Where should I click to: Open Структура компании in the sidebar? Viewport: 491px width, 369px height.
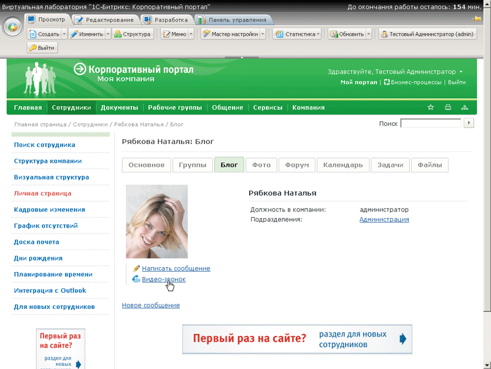[48, 161]
